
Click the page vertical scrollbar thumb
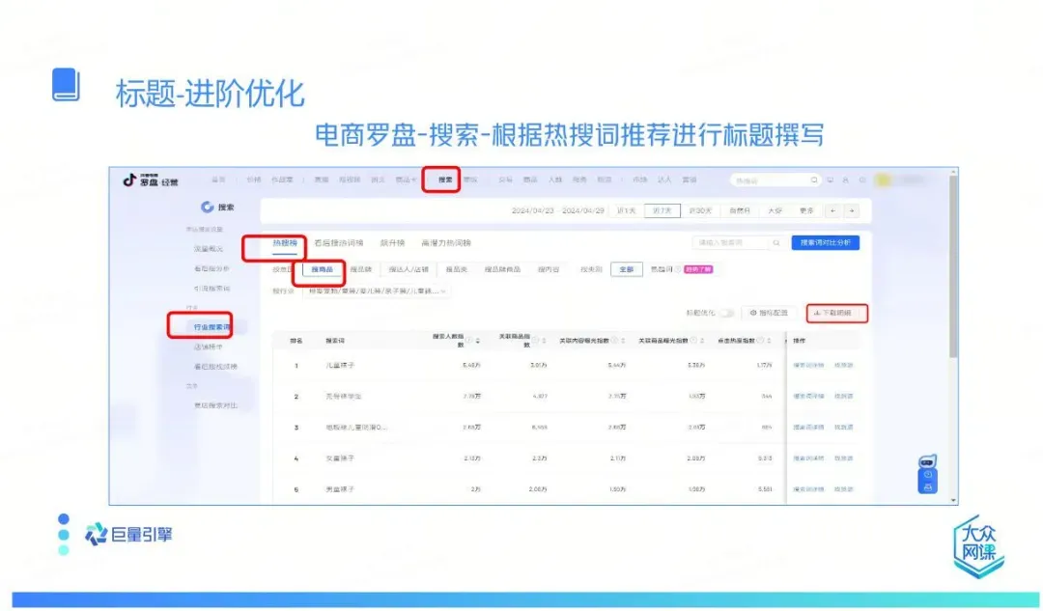[953, 266]
